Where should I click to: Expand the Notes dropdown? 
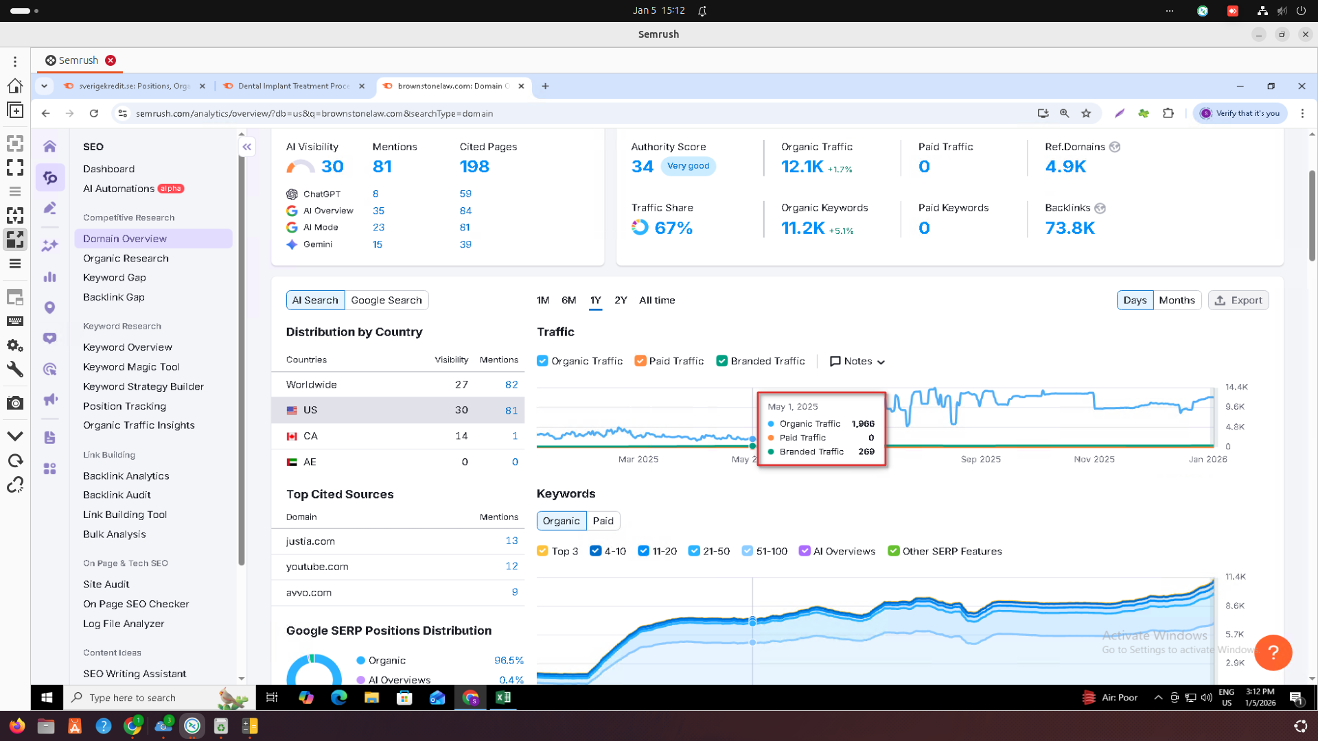857,361
